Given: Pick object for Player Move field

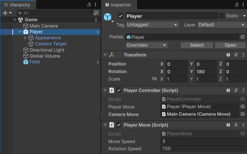Looking at the screenshot, I should (242, 106).
